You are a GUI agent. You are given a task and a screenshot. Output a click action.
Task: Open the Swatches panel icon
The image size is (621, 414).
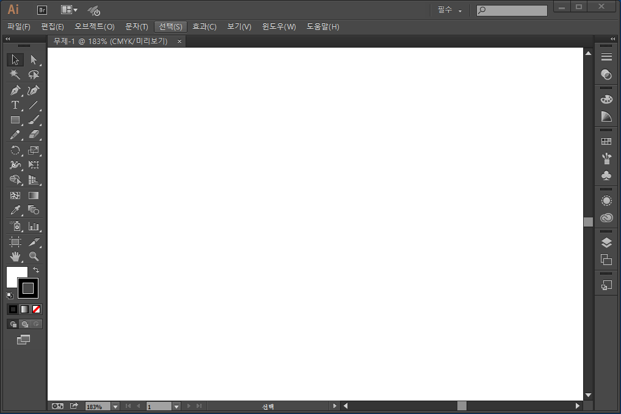click(606, 142)
